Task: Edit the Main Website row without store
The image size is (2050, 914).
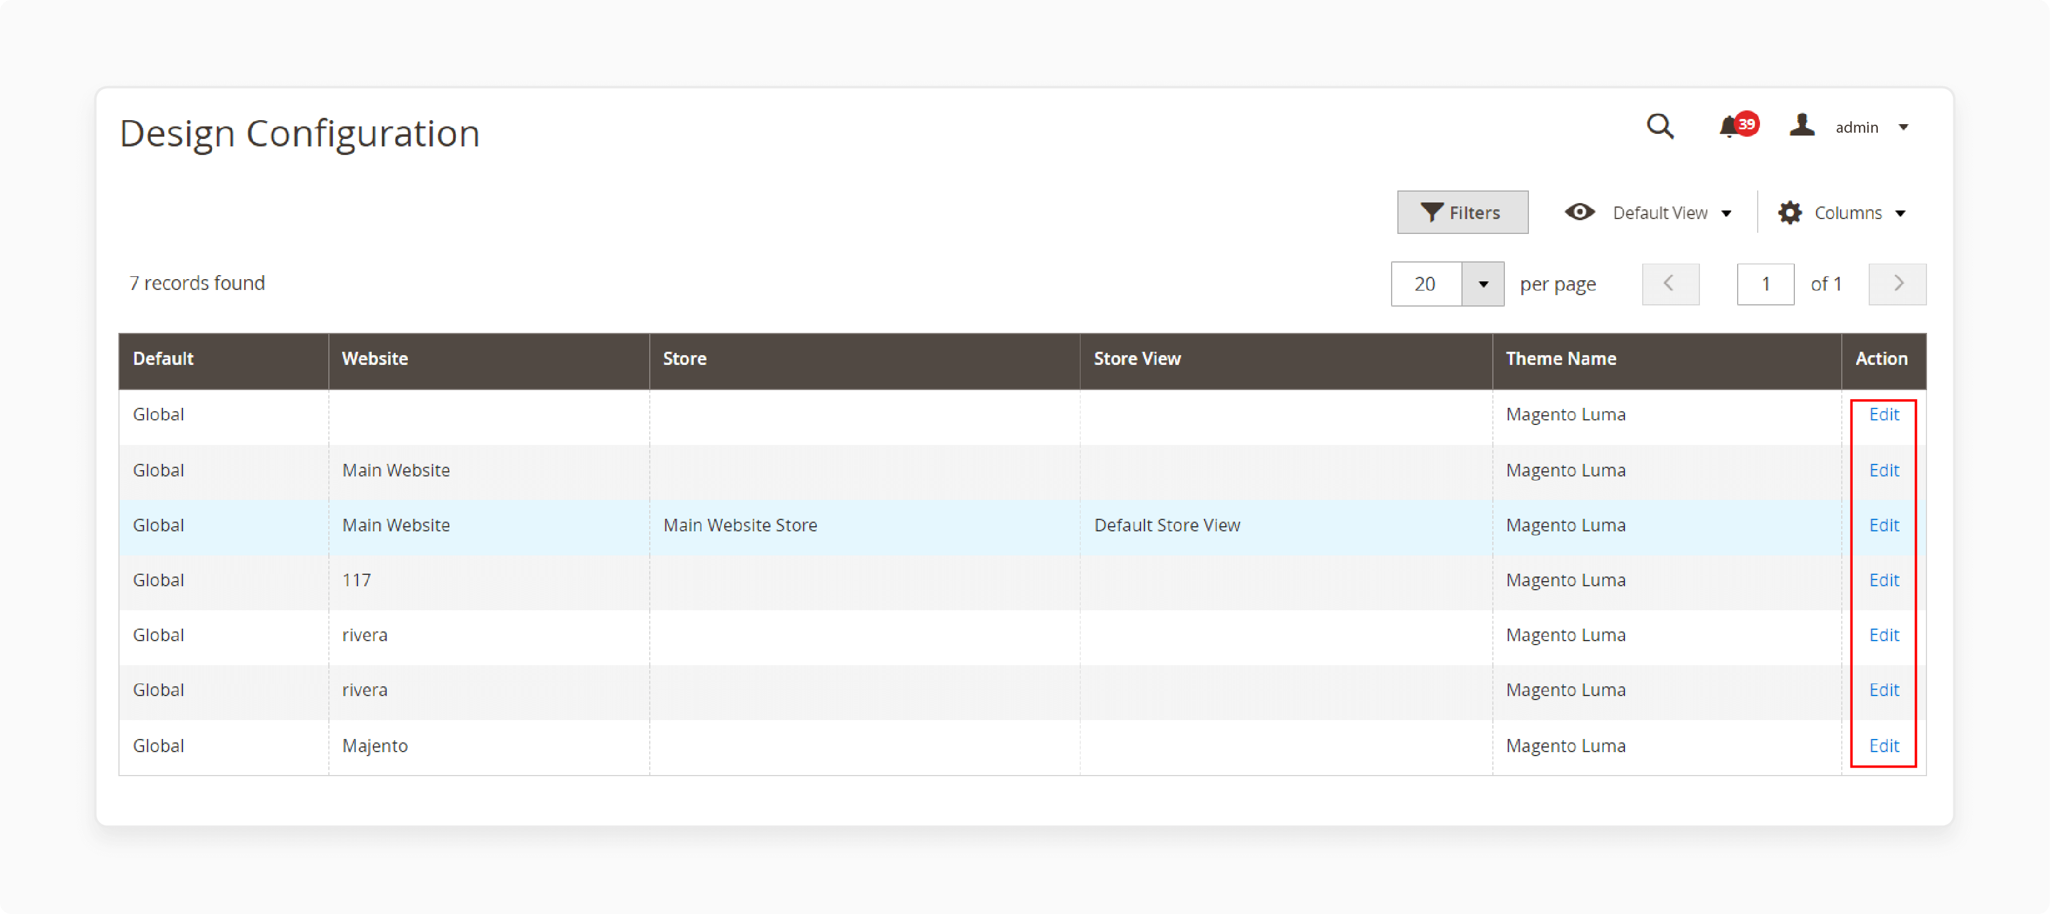Action: coord(1884,470)
